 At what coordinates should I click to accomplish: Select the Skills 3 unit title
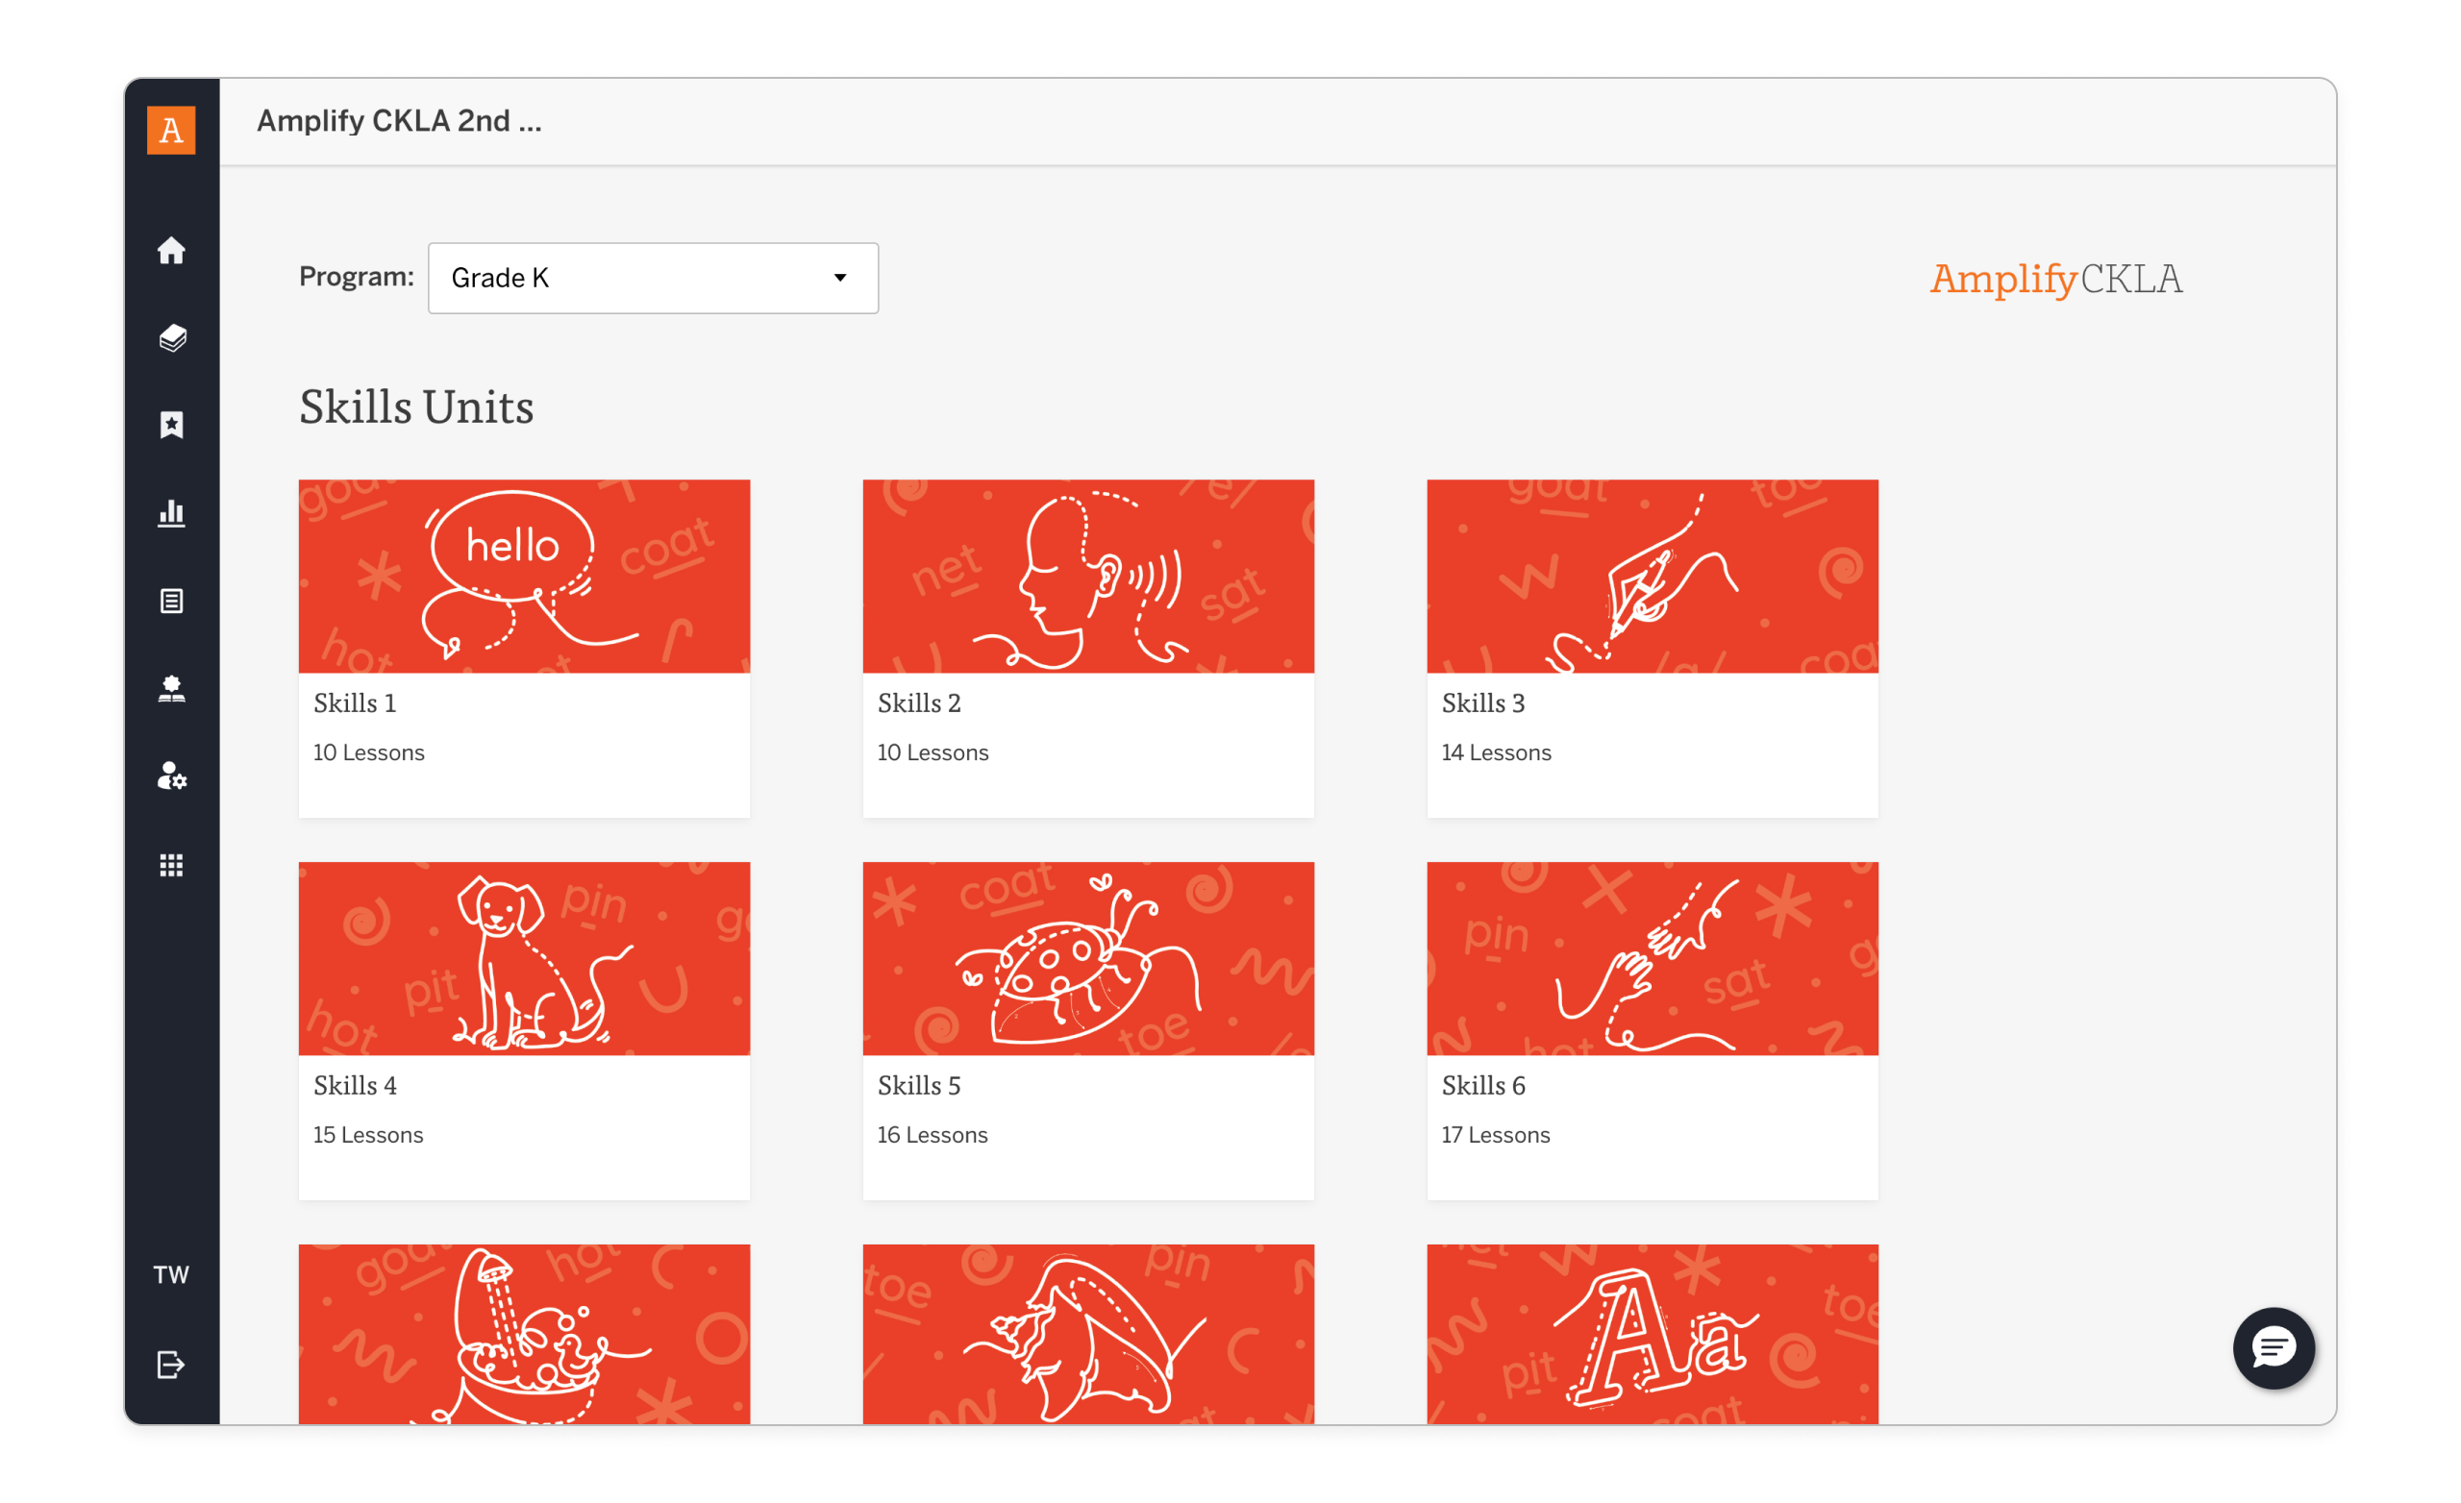1482,703
